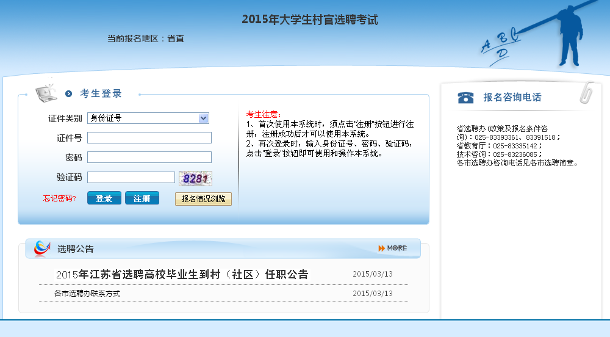This screenshot has width=610, height=337.
Task: Click into the 密码 password field
Action: (149, 158)
